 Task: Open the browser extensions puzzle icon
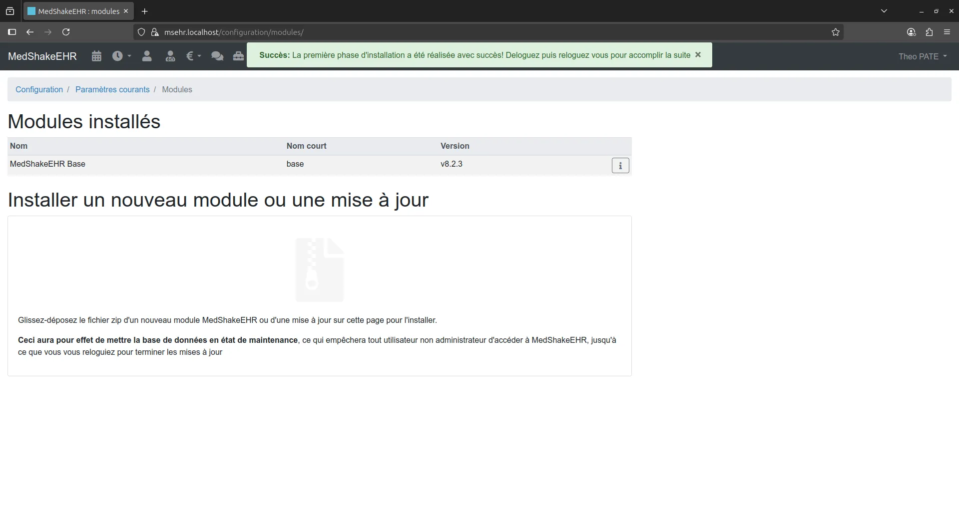tap(930, 32)
